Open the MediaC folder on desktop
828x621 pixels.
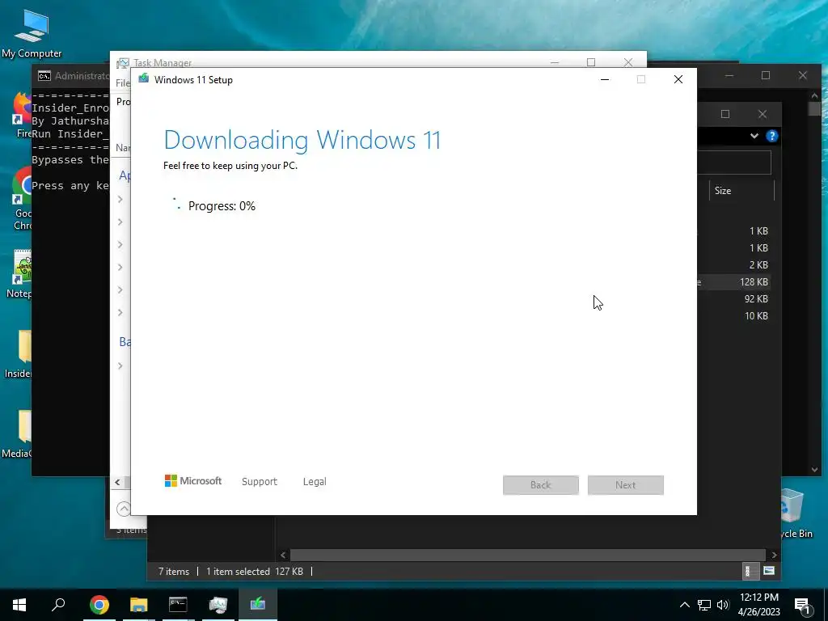(18, 434)
